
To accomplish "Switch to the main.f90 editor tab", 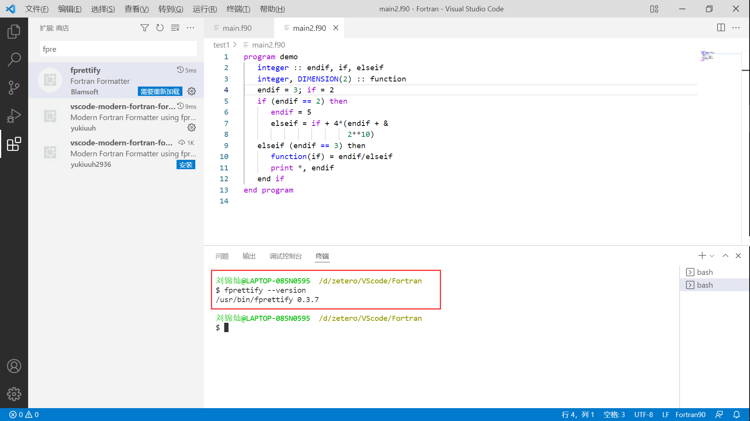I will 237,28.
